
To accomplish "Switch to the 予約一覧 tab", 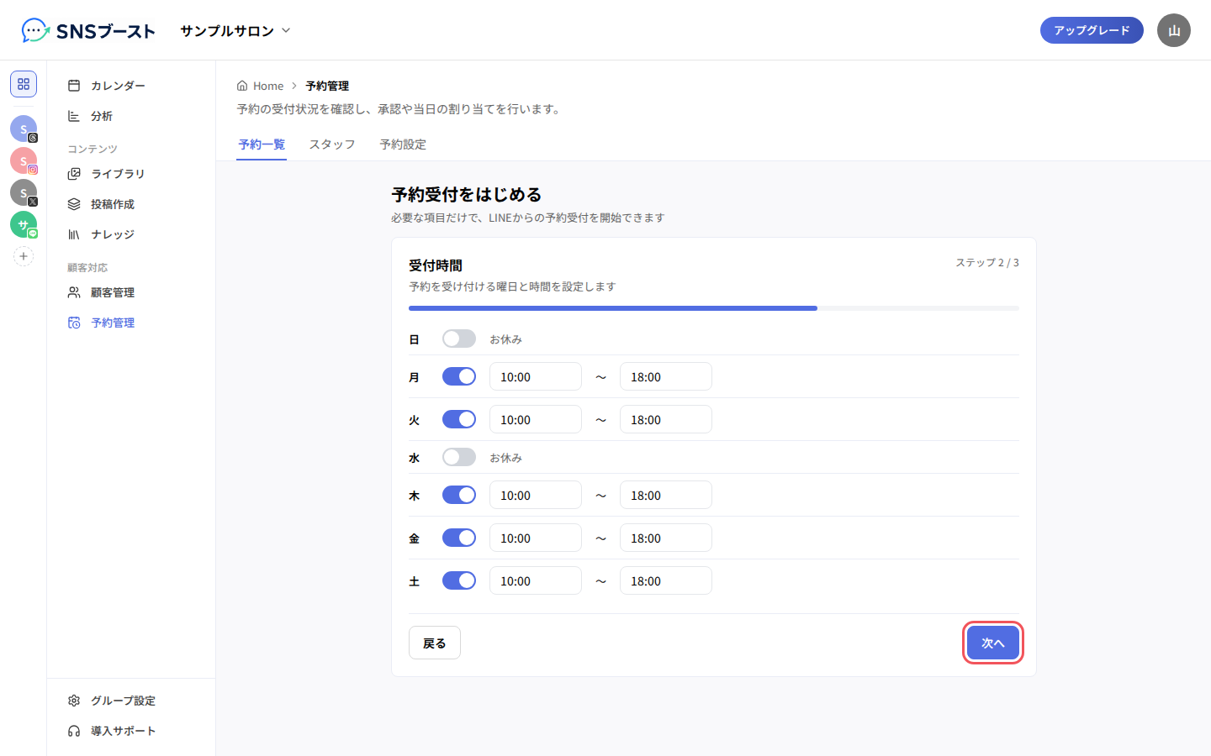I will 262,144.
